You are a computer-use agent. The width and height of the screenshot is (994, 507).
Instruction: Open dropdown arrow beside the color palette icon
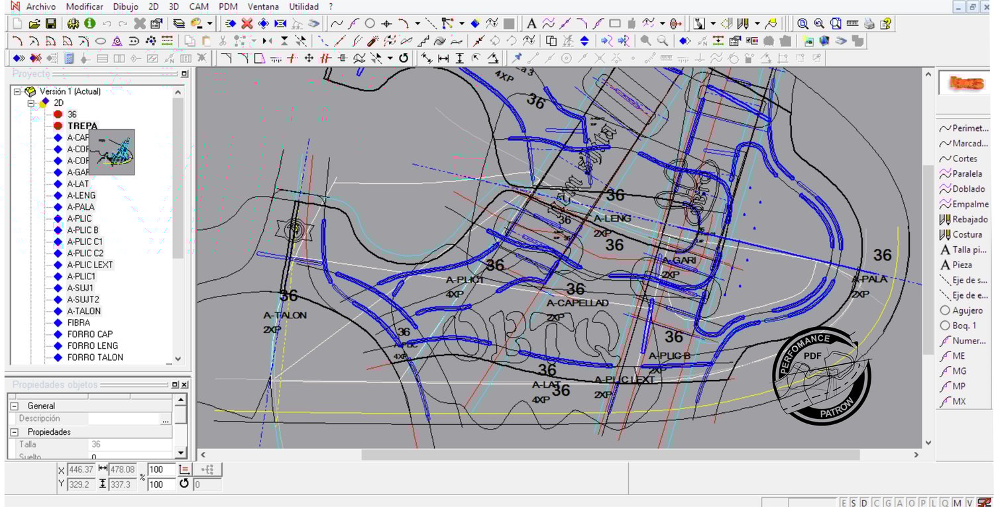(x=210, y=24)
